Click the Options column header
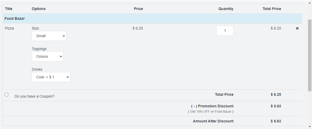The image size is (312, 129). [39, 9]
